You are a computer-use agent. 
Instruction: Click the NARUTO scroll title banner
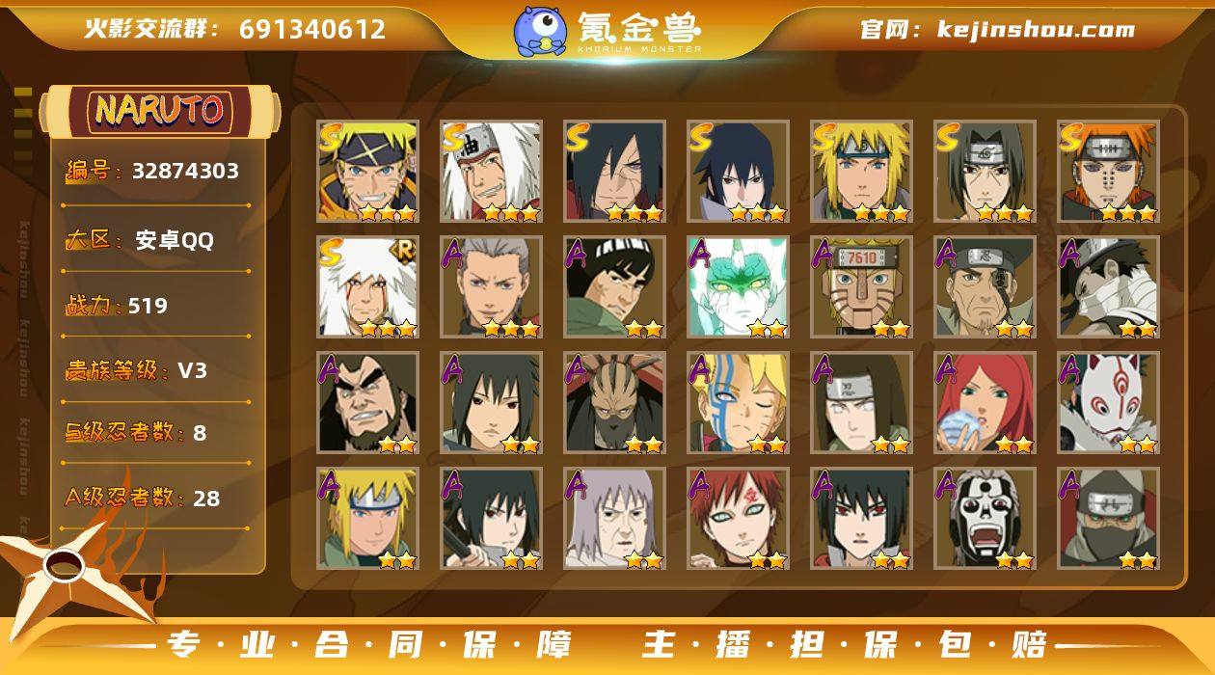coord(160,111)
